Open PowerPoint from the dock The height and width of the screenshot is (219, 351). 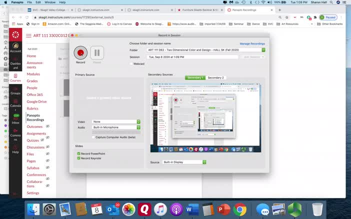pos(224,209)
